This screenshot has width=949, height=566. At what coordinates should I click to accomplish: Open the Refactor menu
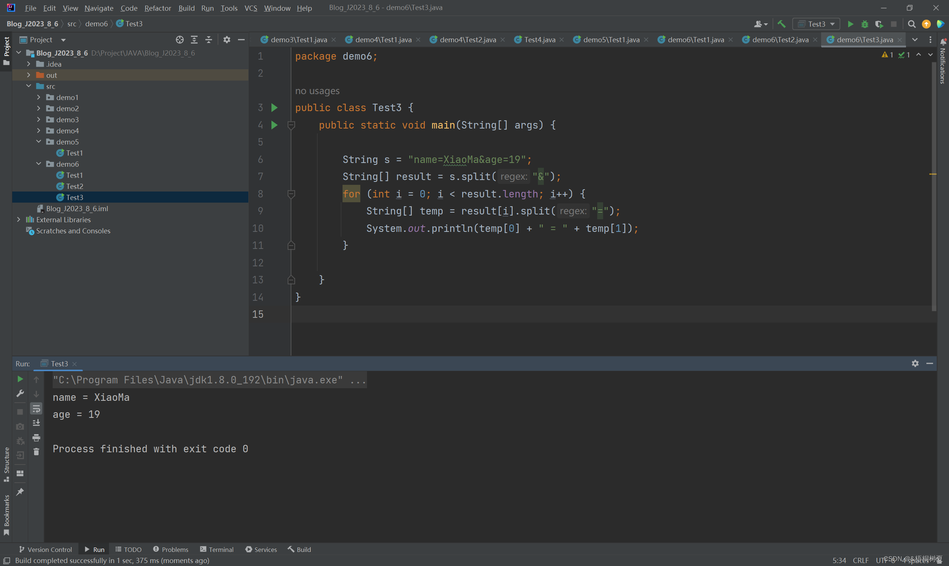pyautogui.click(x=158, y=8)
